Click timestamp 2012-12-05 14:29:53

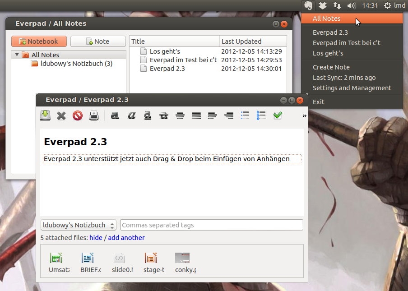(x=252, y=60)
